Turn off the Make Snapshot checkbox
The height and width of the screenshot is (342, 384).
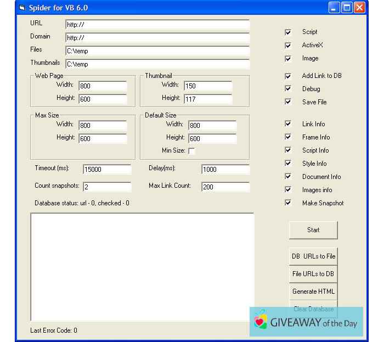288,203
